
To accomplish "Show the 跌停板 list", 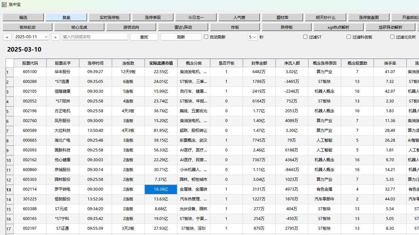I will click(x=287, y=27).
